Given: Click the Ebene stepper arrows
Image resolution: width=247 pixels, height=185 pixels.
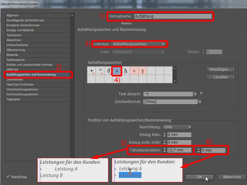Looking at the screenshot, I should click(x=203, y=52).
